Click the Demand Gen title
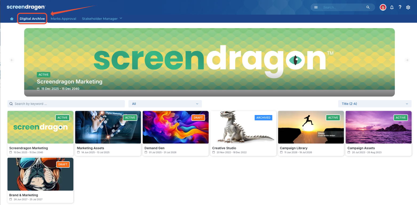The width and height of the screenshot is (417, 205). click(154, 148)
